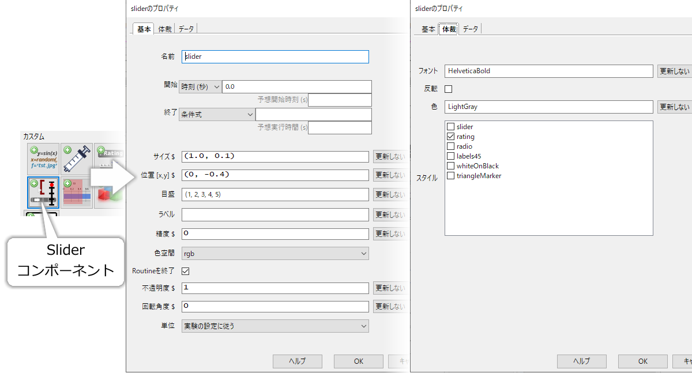Click the フォント field HelveticaBold

pos(548,71)
